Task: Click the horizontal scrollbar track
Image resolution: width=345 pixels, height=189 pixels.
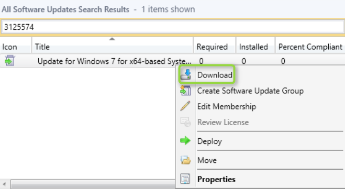Action: pos(93,184)
